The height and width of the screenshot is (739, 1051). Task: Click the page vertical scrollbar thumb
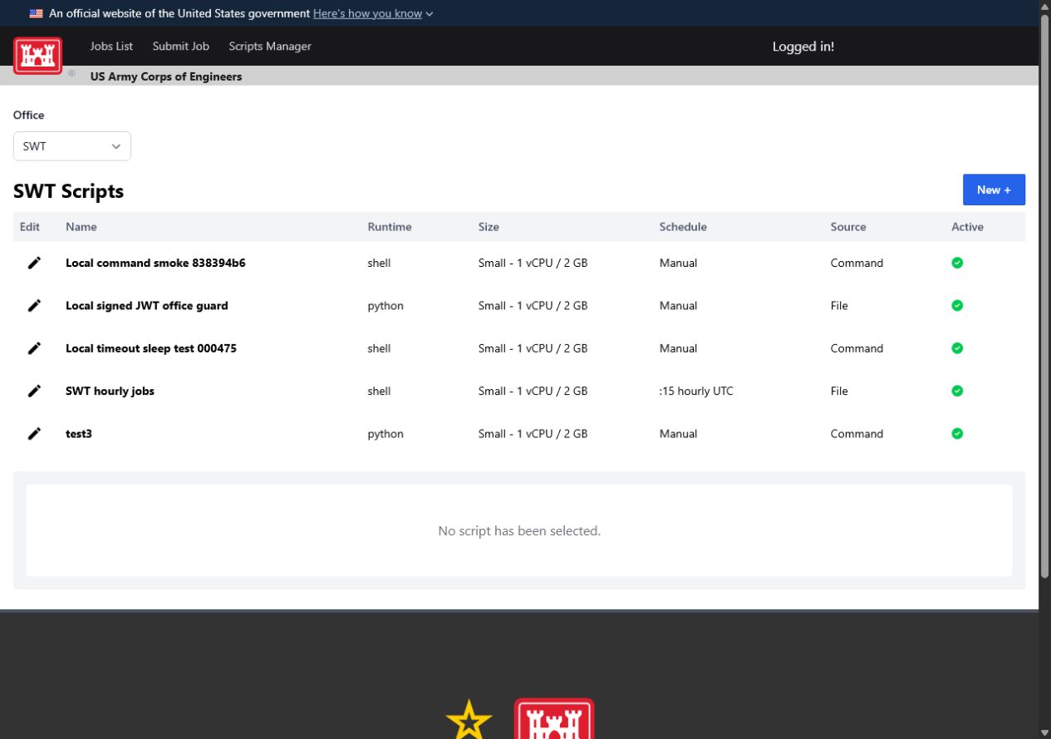(x=1045, y=296)
